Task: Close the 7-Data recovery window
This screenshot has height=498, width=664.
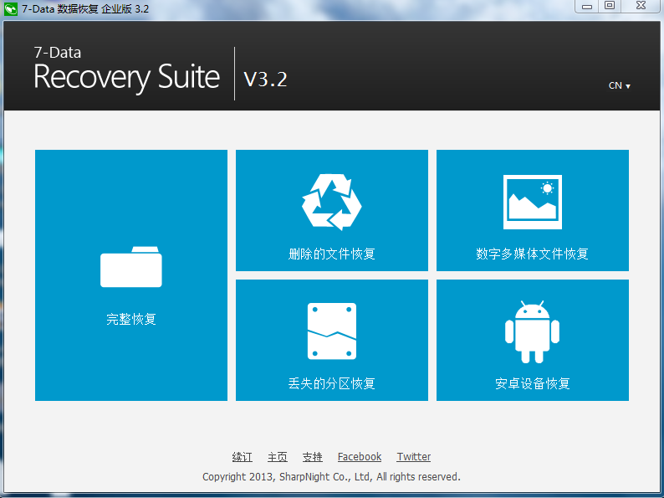Action: (x=641, y=6)
